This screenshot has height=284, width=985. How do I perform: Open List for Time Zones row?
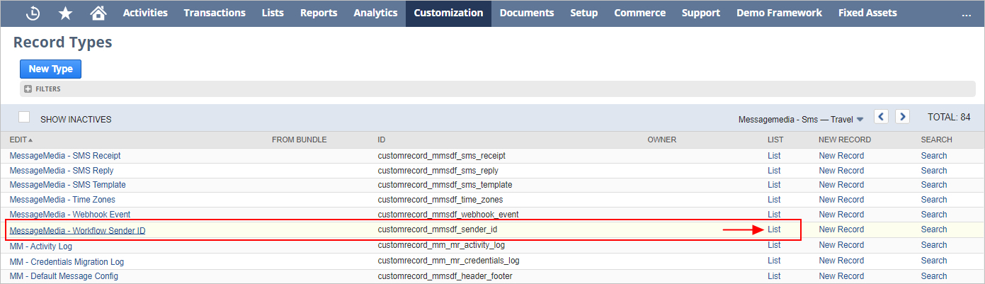pyautogui.click(x=774, y=200)
